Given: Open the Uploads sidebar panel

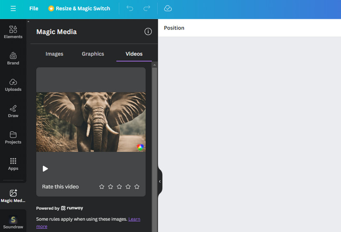Looking at the screenshot, I should 13,85.
